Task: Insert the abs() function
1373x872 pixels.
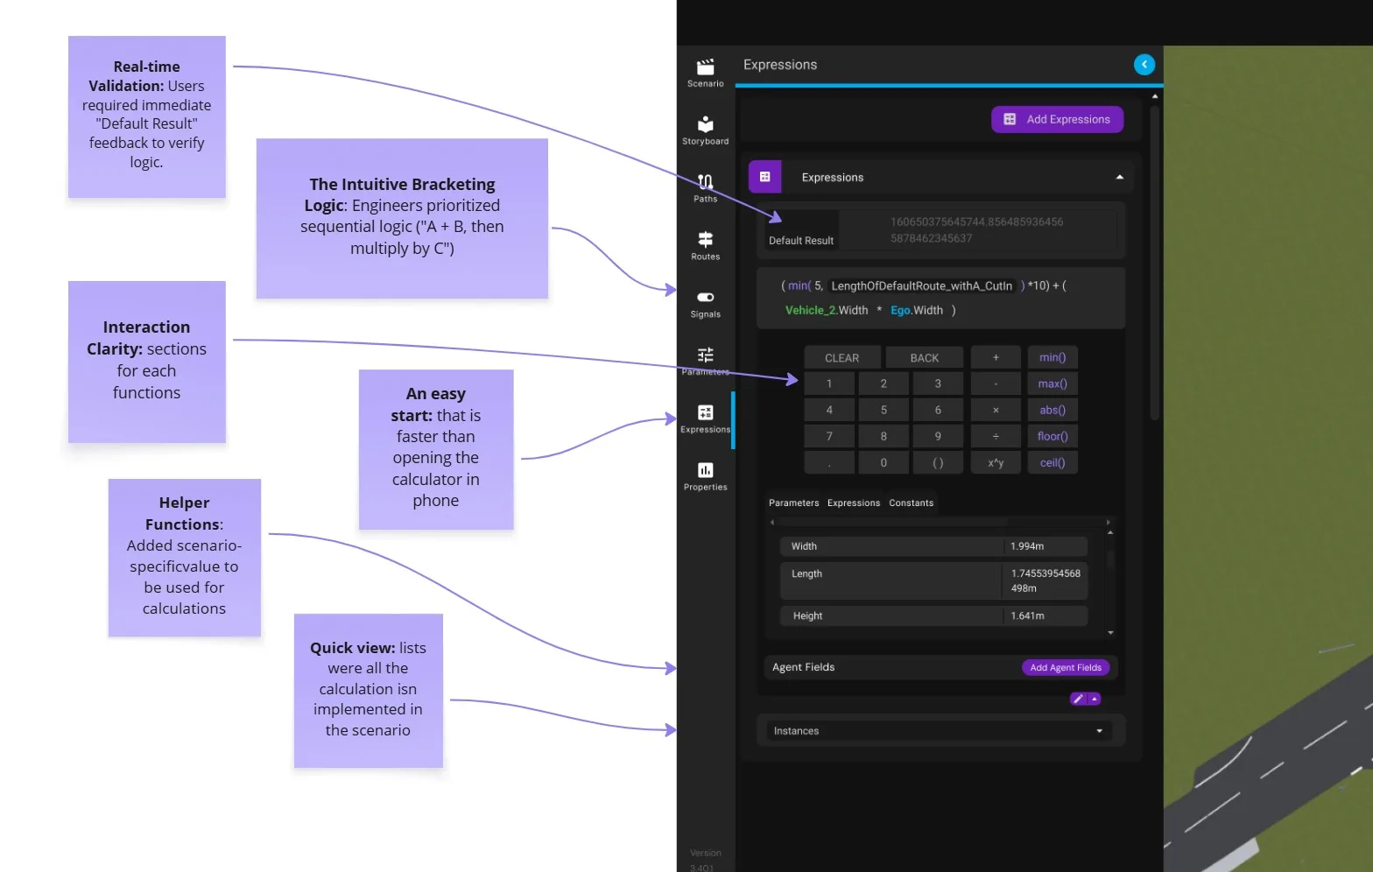Action: coord(1053,410)
